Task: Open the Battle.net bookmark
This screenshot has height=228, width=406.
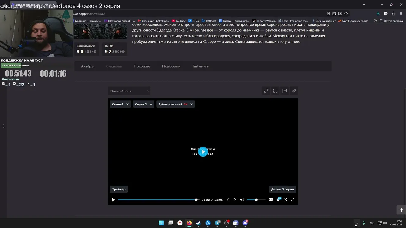Action: tap(209, 21)
